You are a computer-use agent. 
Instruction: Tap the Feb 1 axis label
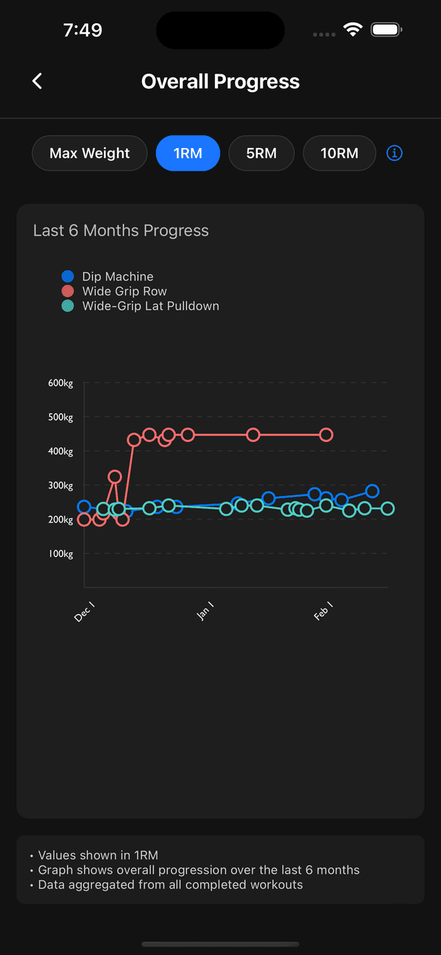tap(323, 611)
